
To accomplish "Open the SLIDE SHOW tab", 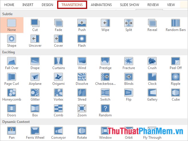I will (x=129, y=5).
